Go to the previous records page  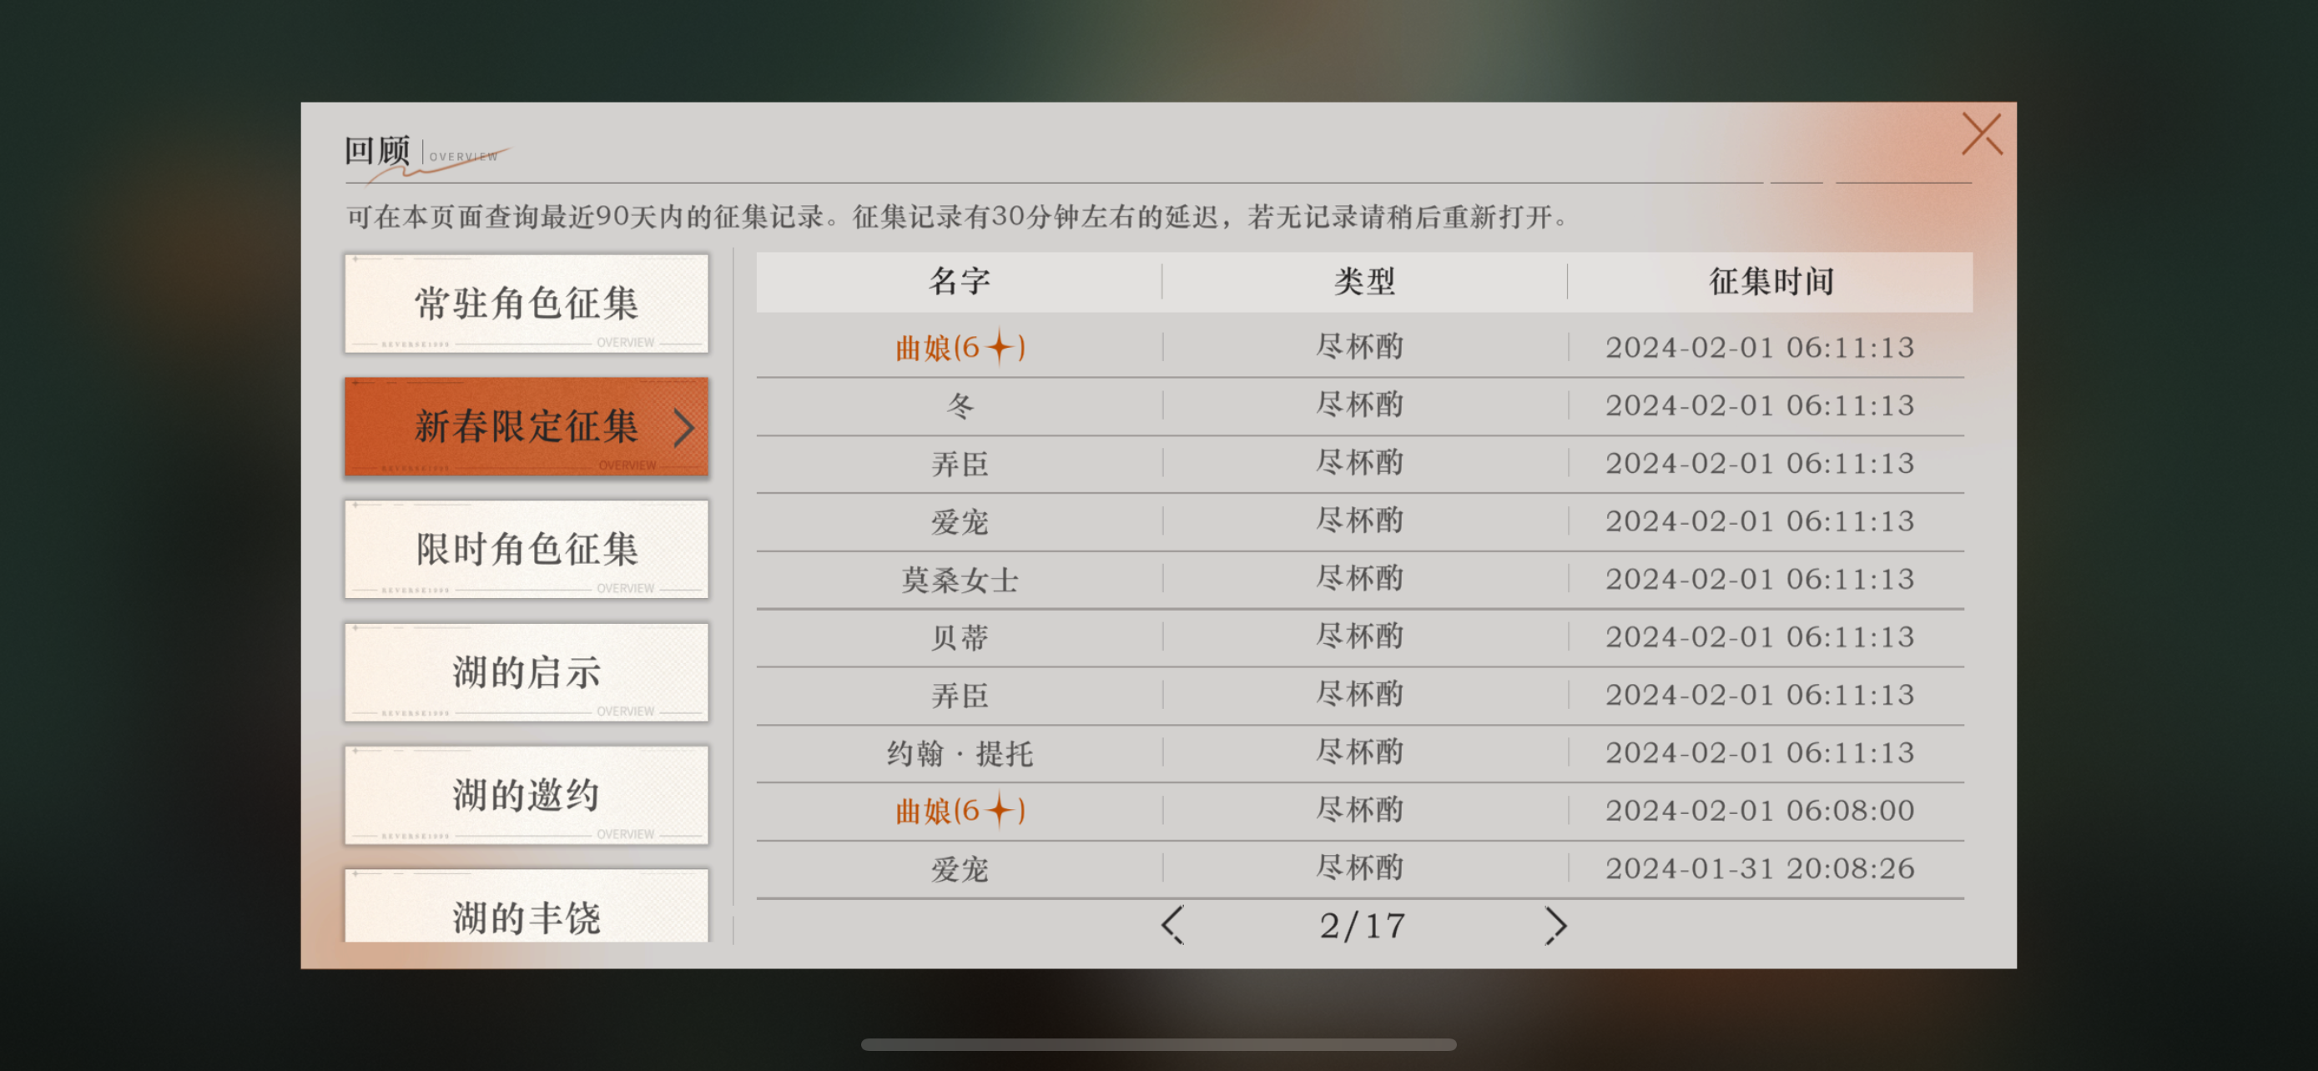coord(1172,925)
